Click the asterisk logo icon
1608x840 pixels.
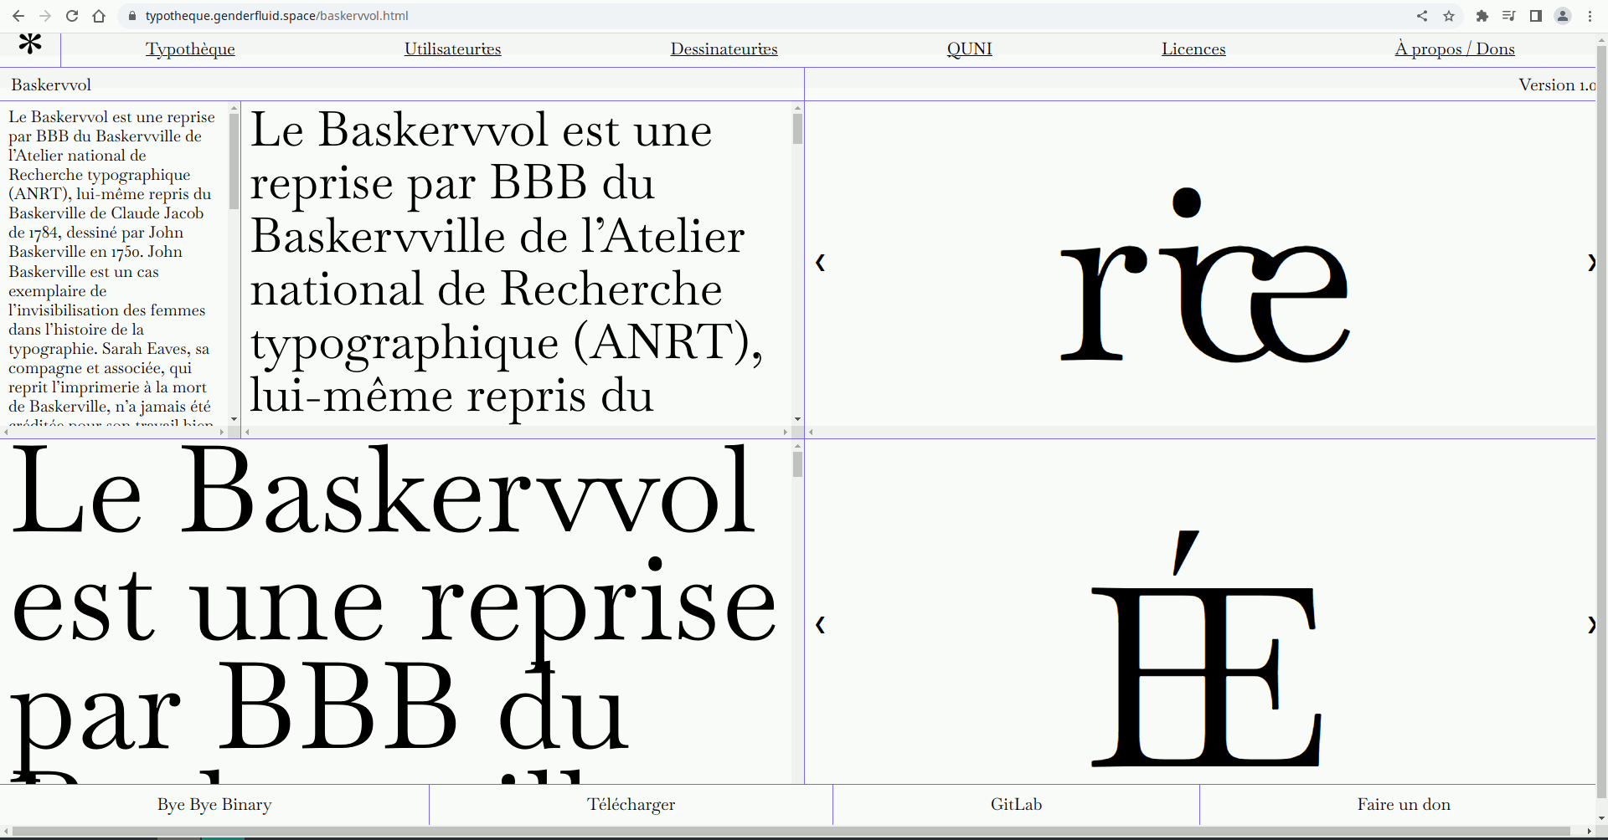30,45
